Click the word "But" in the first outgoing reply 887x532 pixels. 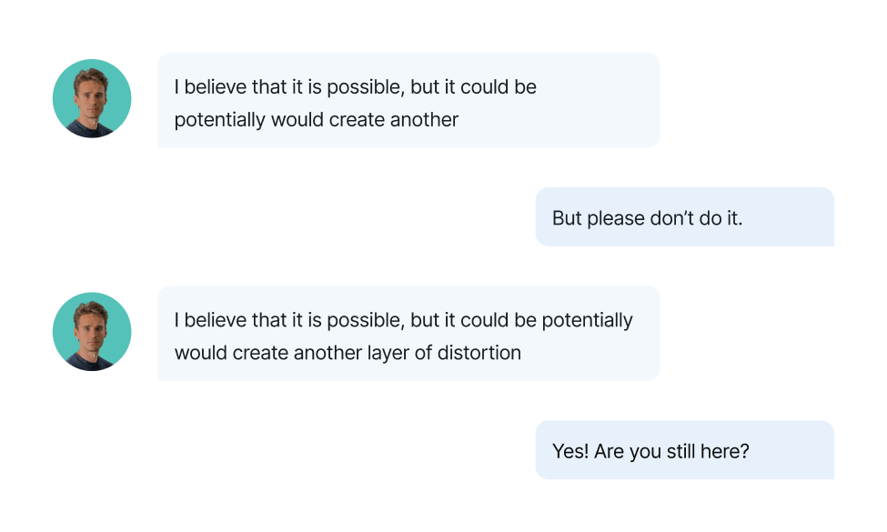pyautogui.click(x=567, y=218)
